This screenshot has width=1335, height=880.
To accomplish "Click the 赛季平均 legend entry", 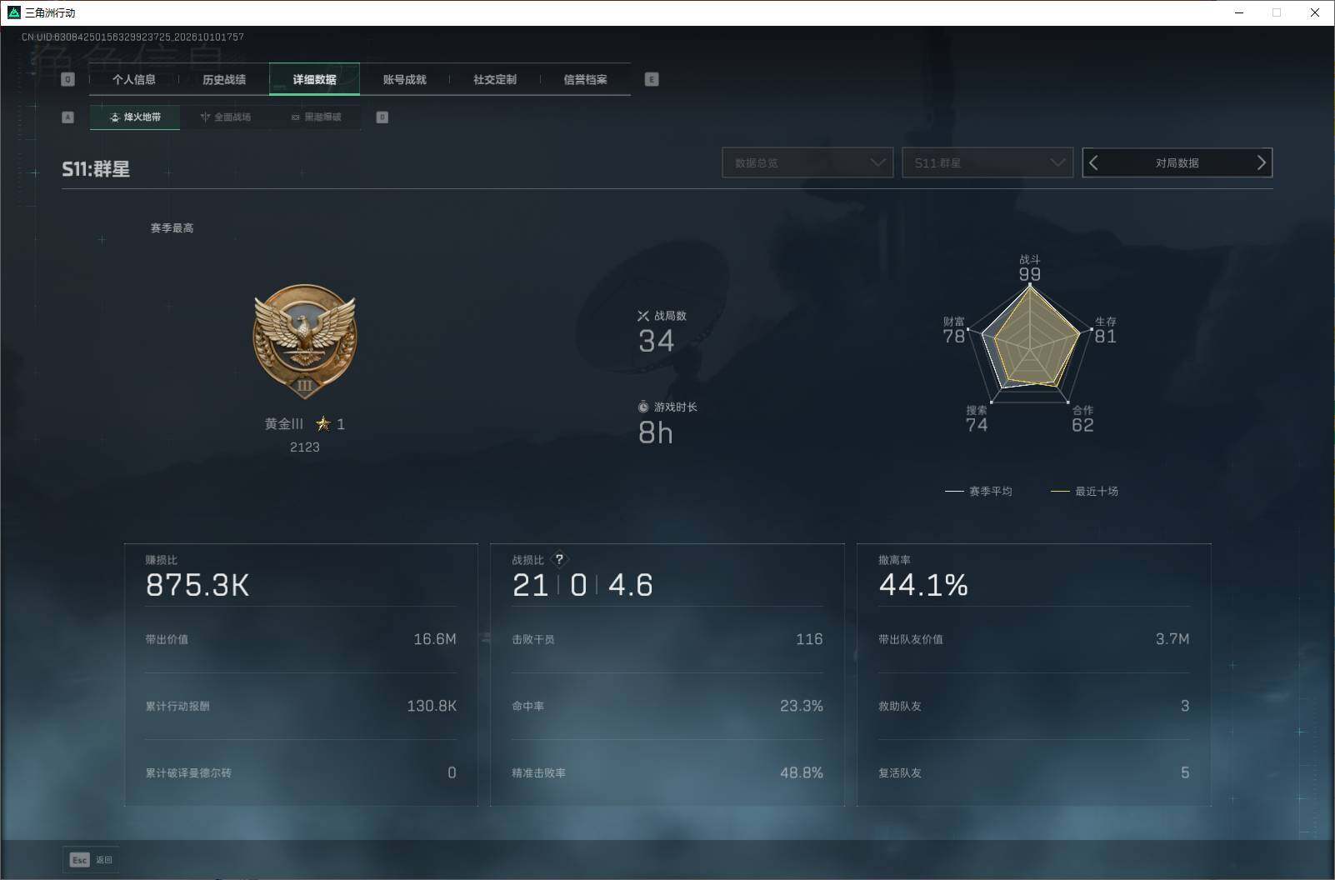I will [979, 492].
